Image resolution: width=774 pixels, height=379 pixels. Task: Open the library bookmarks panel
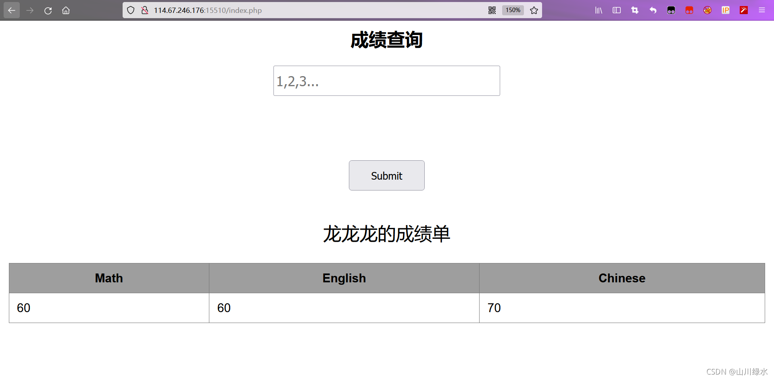[x=599, y=10]
